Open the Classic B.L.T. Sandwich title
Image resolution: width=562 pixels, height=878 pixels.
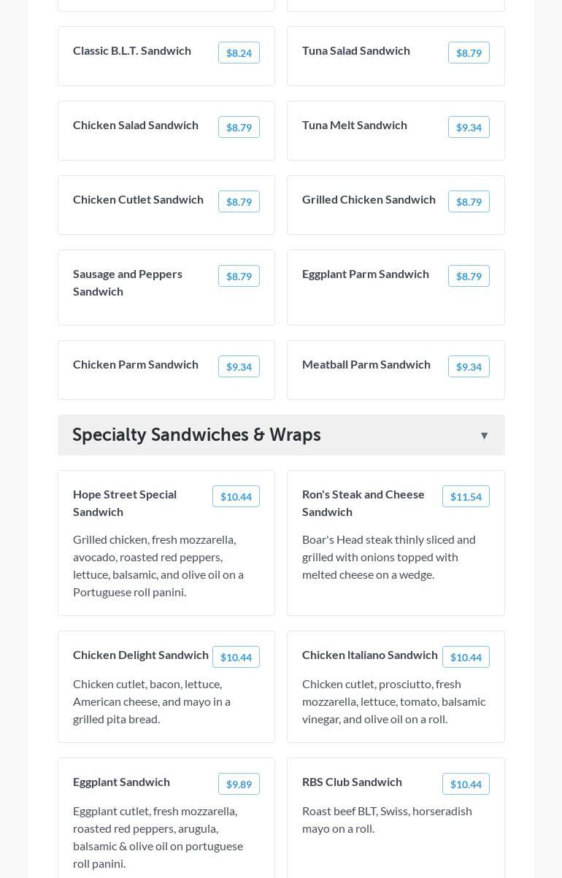[132, 50]
